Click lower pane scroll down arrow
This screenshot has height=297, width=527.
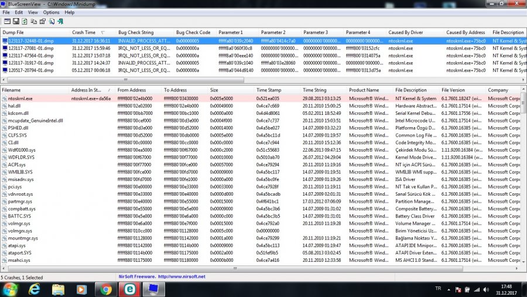click(x=523, y=262)
